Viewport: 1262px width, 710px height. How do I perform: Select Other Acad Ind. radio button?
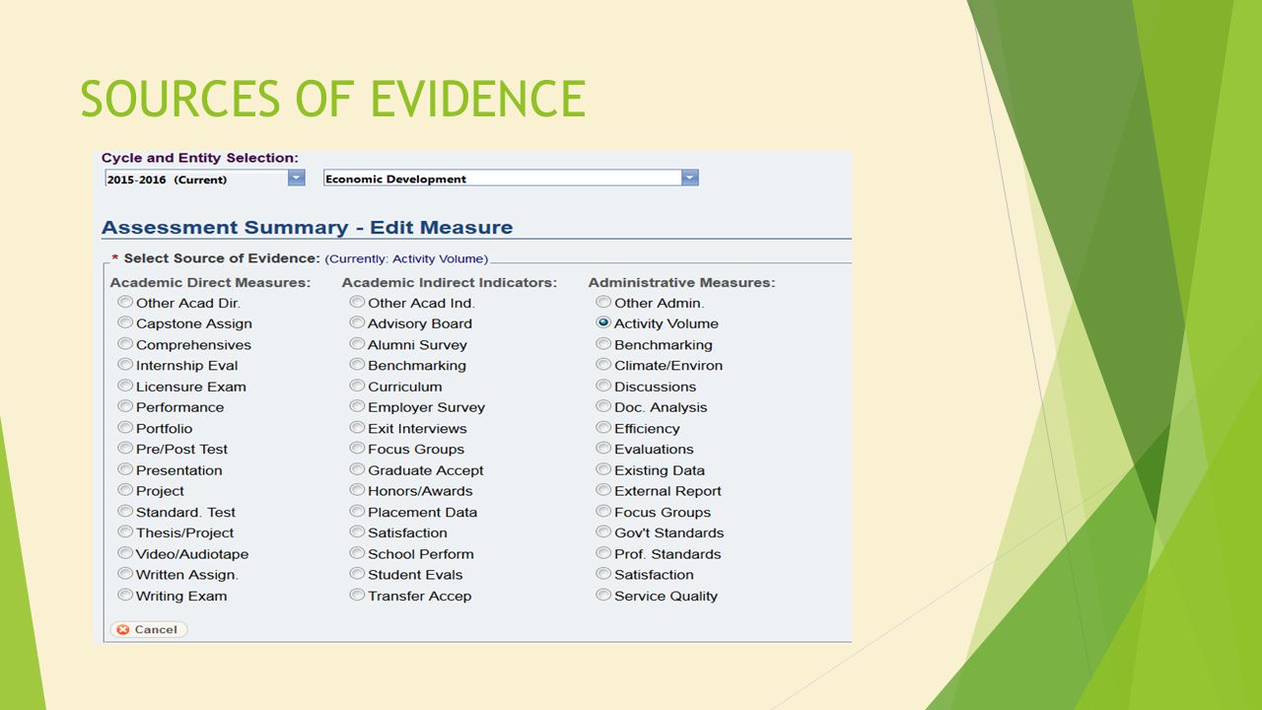(357, 302)
